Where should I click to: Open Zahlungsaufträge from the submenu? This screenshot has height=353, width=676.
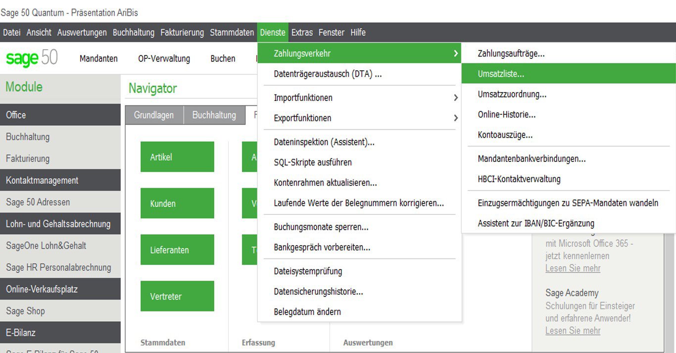point(511,53)
